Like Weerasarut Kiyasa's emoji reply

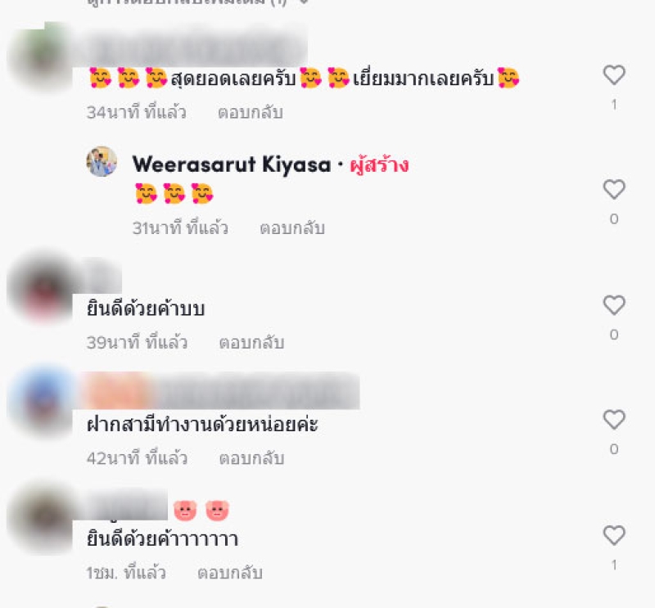coord(614,190)
